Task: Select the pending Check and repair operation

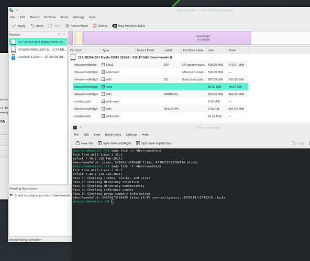Action: [40, 195]
